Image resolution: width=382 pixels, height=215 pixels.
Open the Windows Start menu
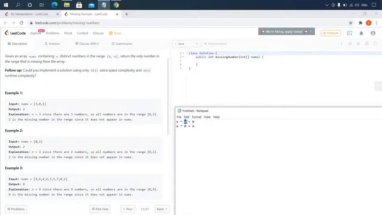[x=6, y=5]
